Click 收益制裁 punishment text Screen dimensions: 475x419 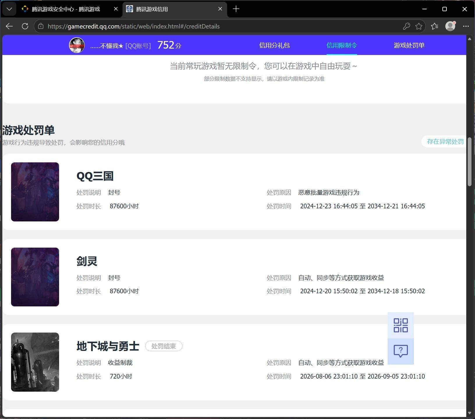[x=120, y=363]
